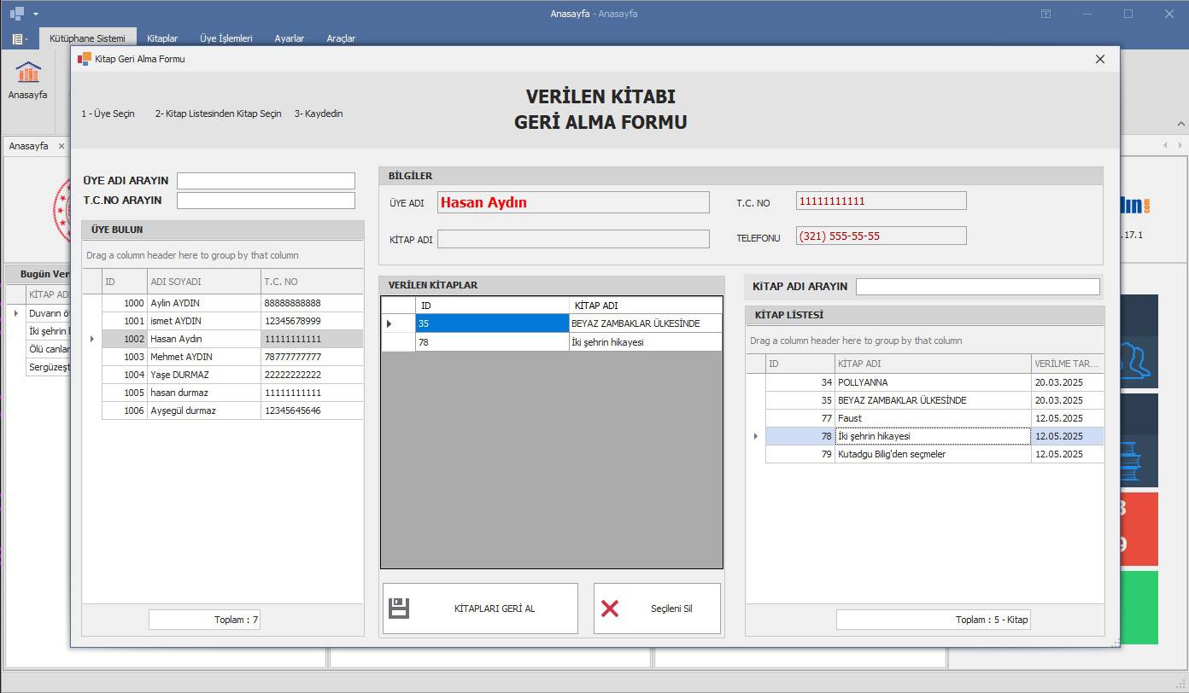Switch to the Üye İşlemleri tab

(225, 38)
